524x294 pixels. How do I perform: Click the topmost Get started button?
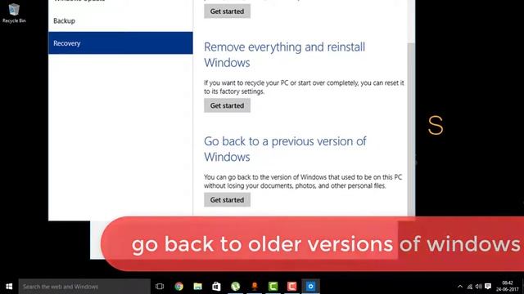[228, 11]
